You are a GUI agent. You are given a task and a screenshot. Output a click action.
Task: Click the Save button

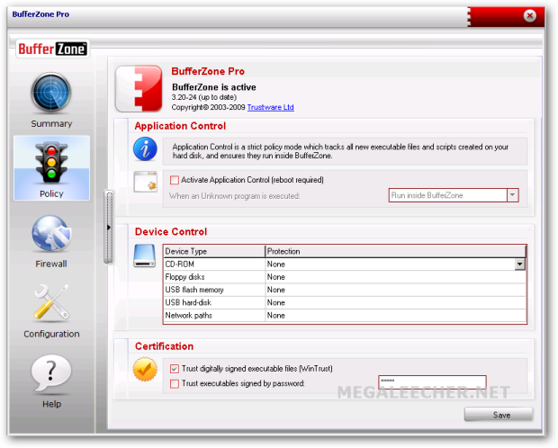point(499,415)
